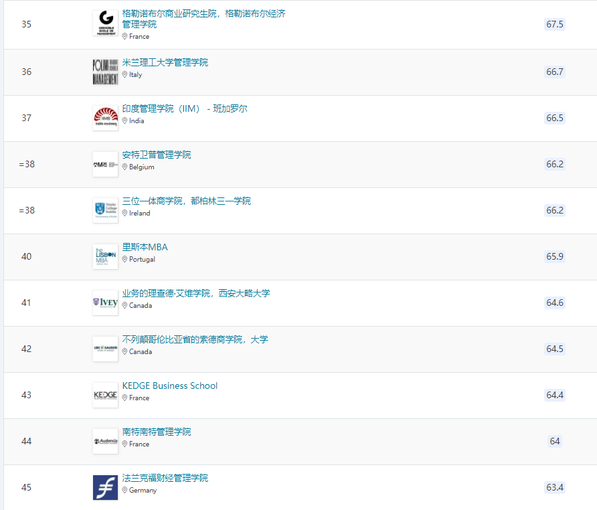Click the UBC Sauder School logo
The image size is (597, 510).
(105, 347)
